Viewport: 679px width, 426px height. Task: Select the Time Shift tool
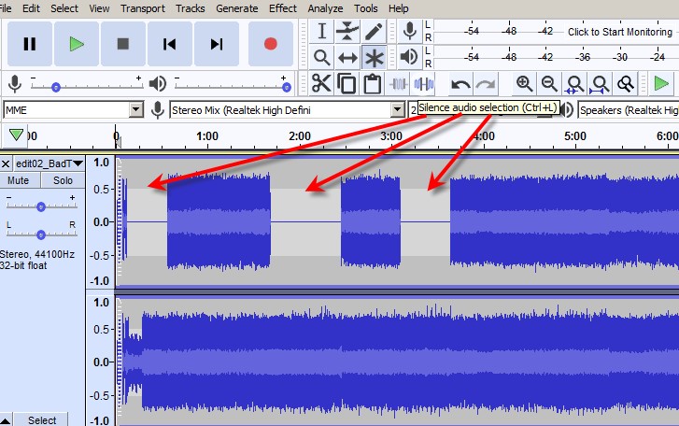(x=347, y=58)
